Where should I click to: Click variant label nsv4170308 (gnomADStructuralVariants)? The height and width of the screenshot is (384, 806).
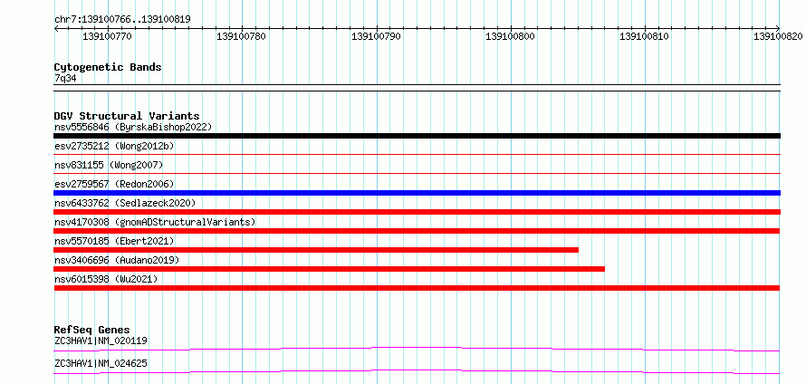[155, 222]
